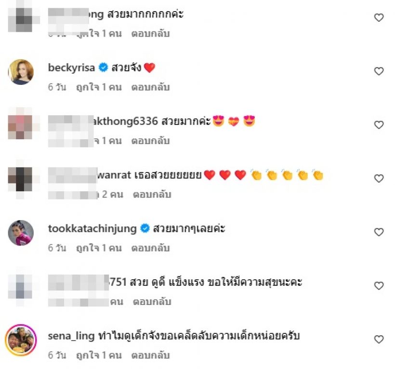This screenshot has width=395, height=369.
Task: View likes 'ถูกใจ 1 คน' under beckyrisa's comment
Action: point(99,87)
